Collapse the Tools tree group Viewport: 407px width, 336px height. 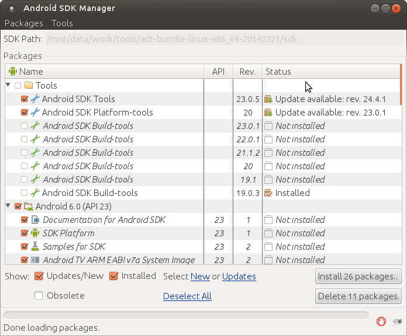[x=8, y=86]
